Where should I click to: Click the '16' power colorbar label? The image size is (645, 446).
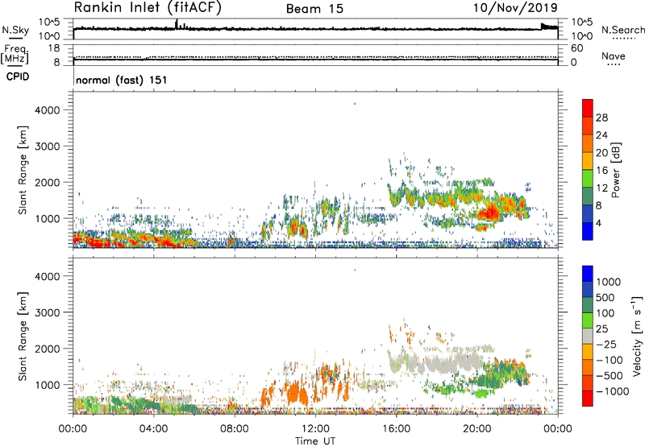click(601, 171)
